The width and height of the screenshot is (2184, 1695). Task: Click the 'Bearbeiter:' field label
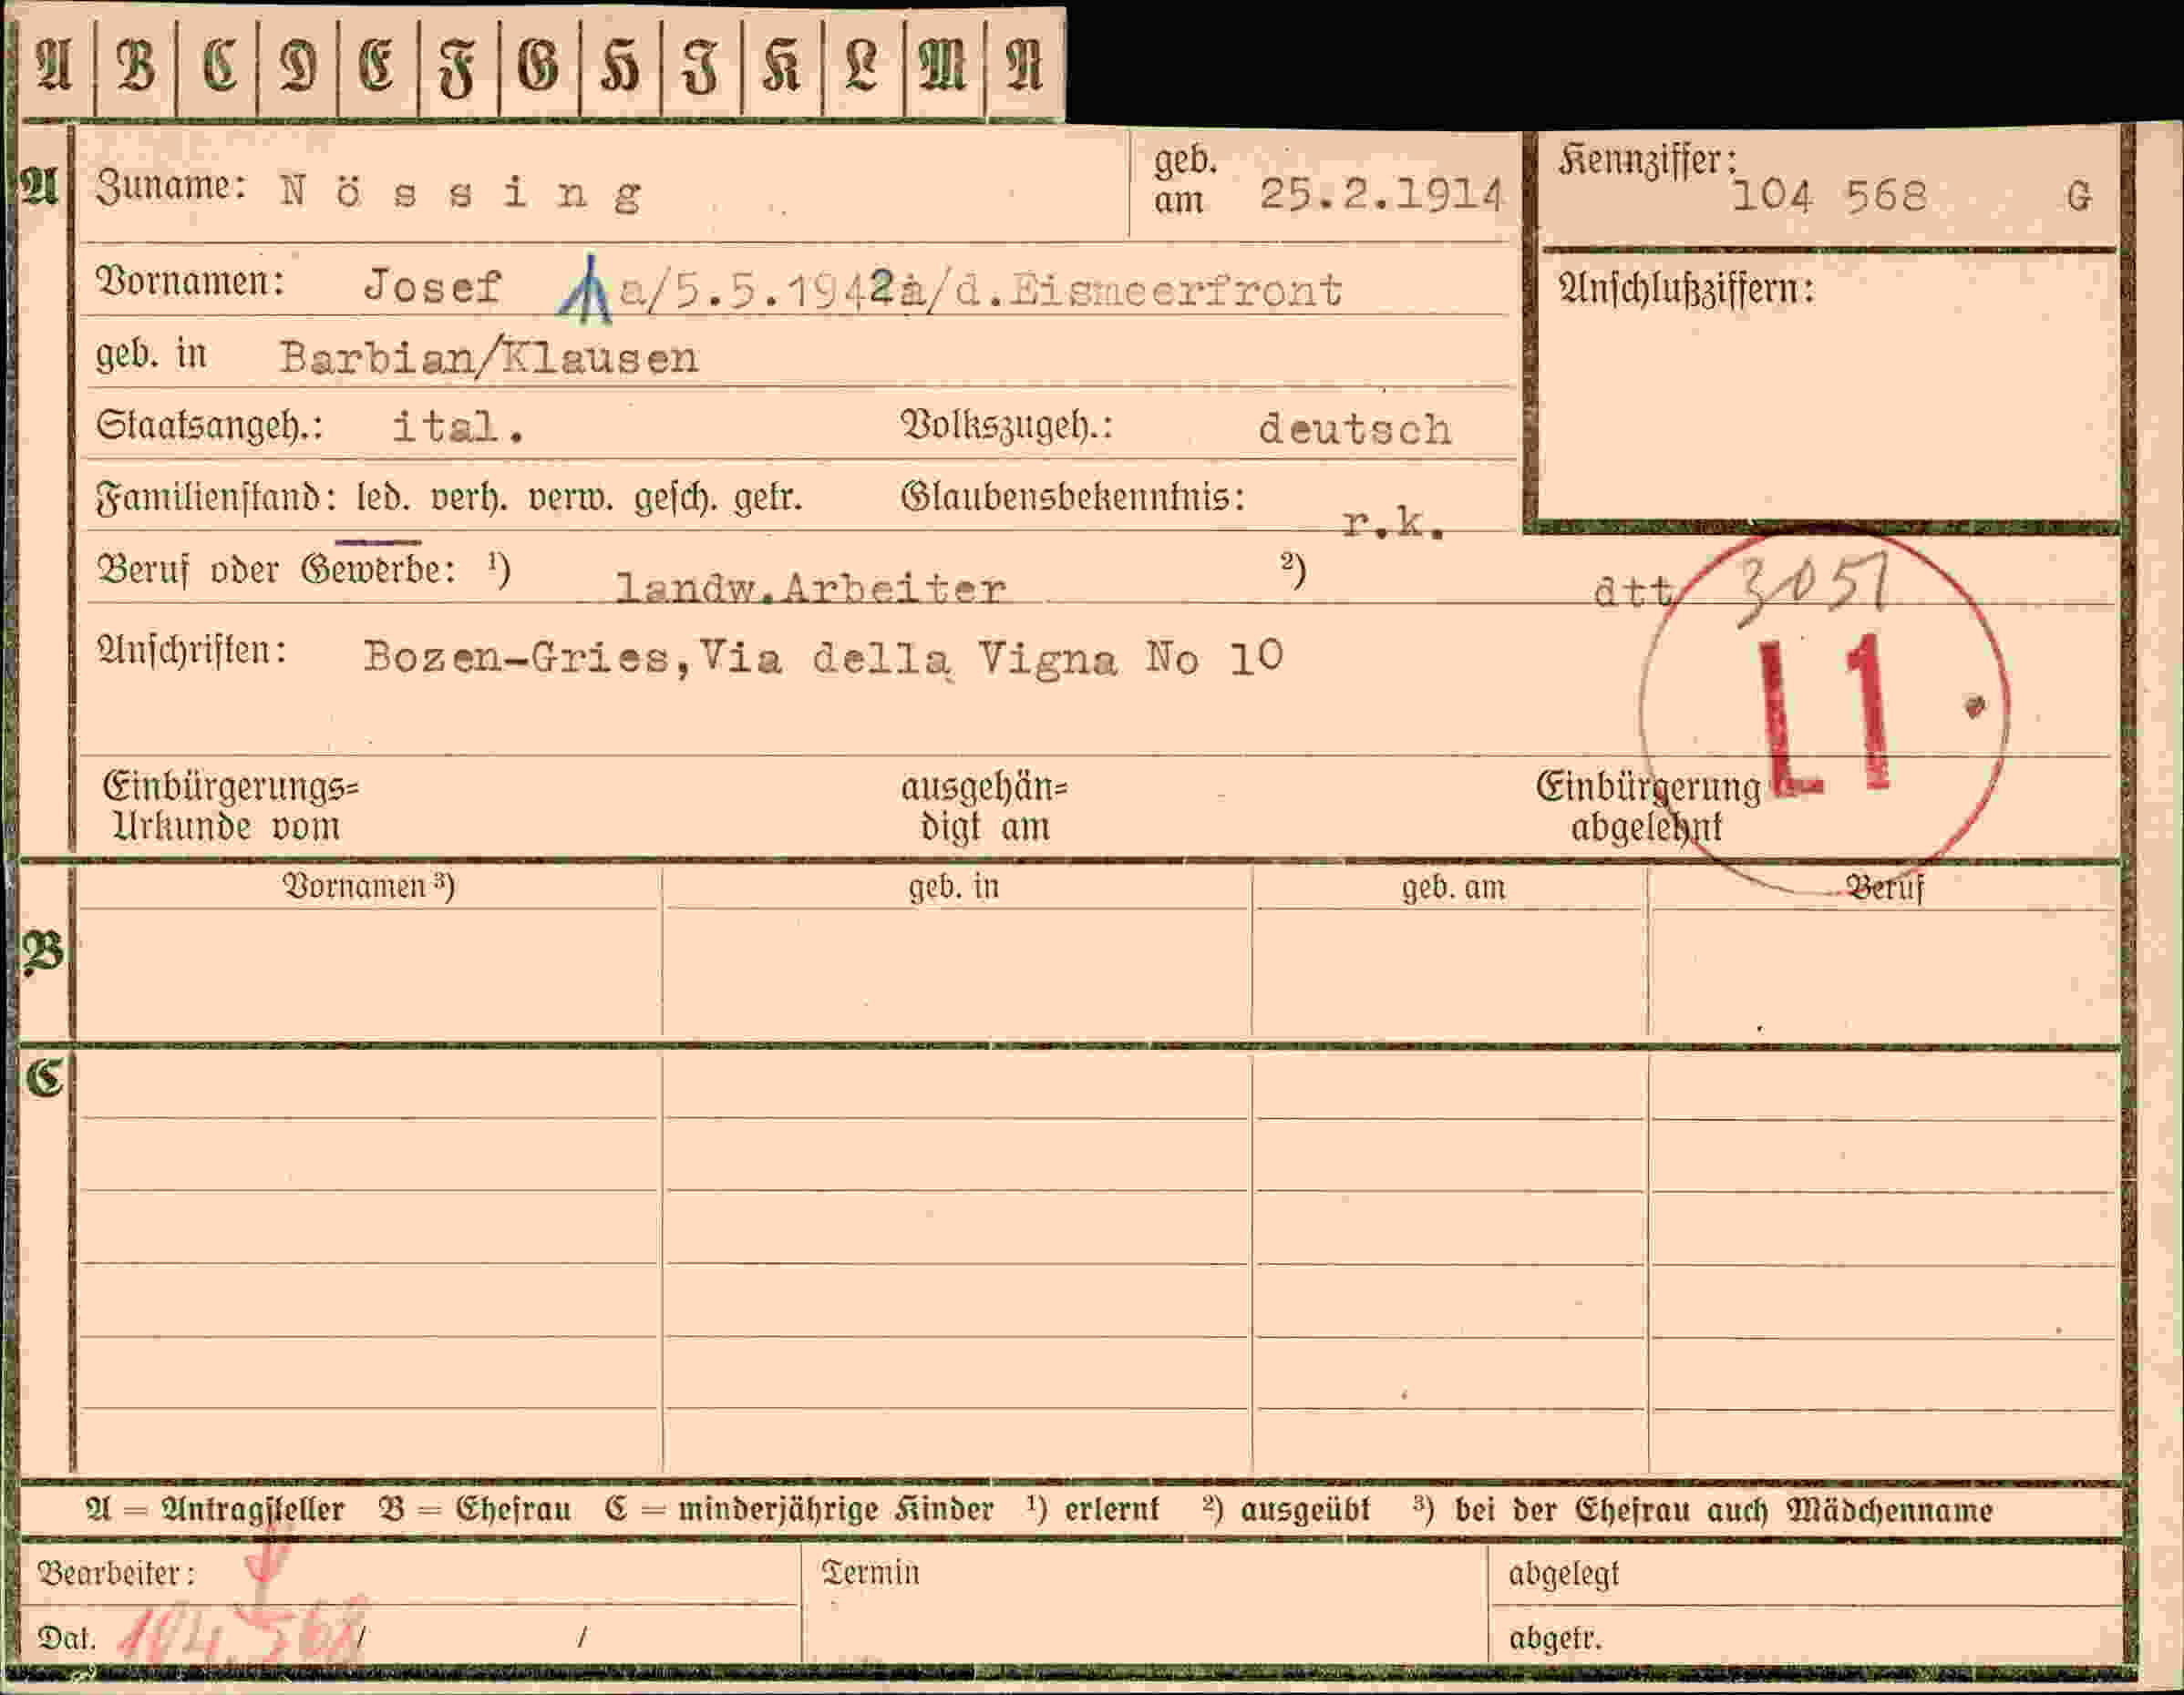coord(116,1573)
